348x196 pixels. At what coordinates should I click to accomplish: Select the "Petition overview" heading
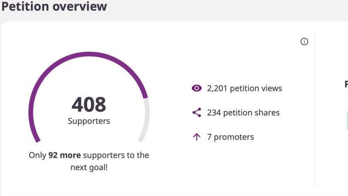(54, 7)
